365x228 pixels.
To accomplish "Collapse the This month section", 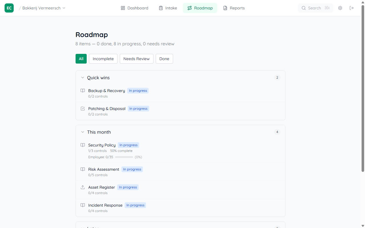I will (83, 132).
